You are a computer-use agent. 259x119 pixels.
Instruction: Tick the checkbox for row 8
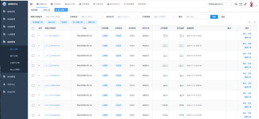pos(33,105)
